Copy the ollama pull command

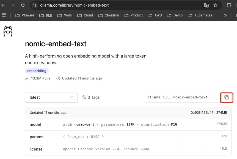(x=227, y=98)
